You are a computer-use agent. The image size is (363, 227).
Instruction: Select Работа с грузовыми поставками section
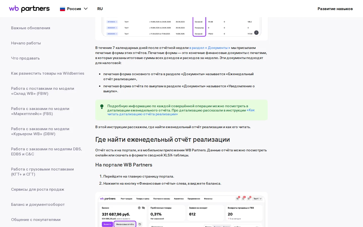pyautogui.click(x=42, y=172)
